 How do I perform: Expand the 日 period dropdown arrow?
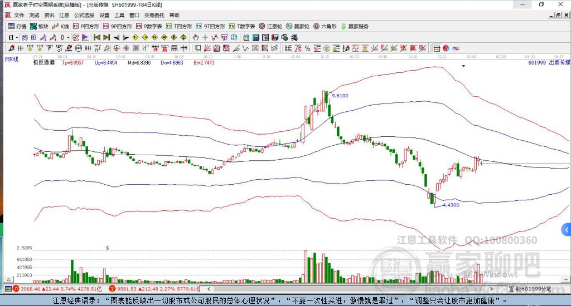point(17,37)
